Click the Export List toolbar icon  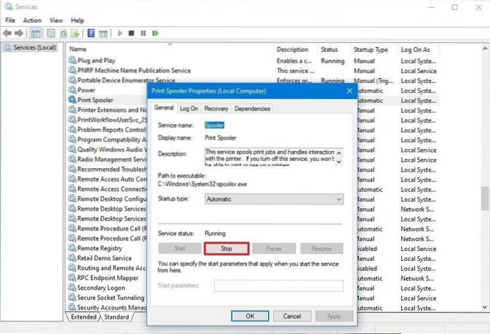pyautogui.click(x=75, y=32)
